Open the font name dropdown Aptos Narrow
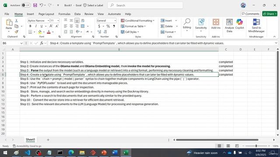 [x=48, y=20]
